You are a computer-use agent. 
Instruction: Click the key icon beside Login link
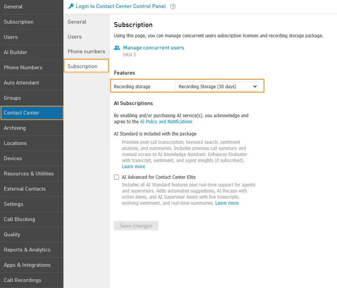coord(71,6)
